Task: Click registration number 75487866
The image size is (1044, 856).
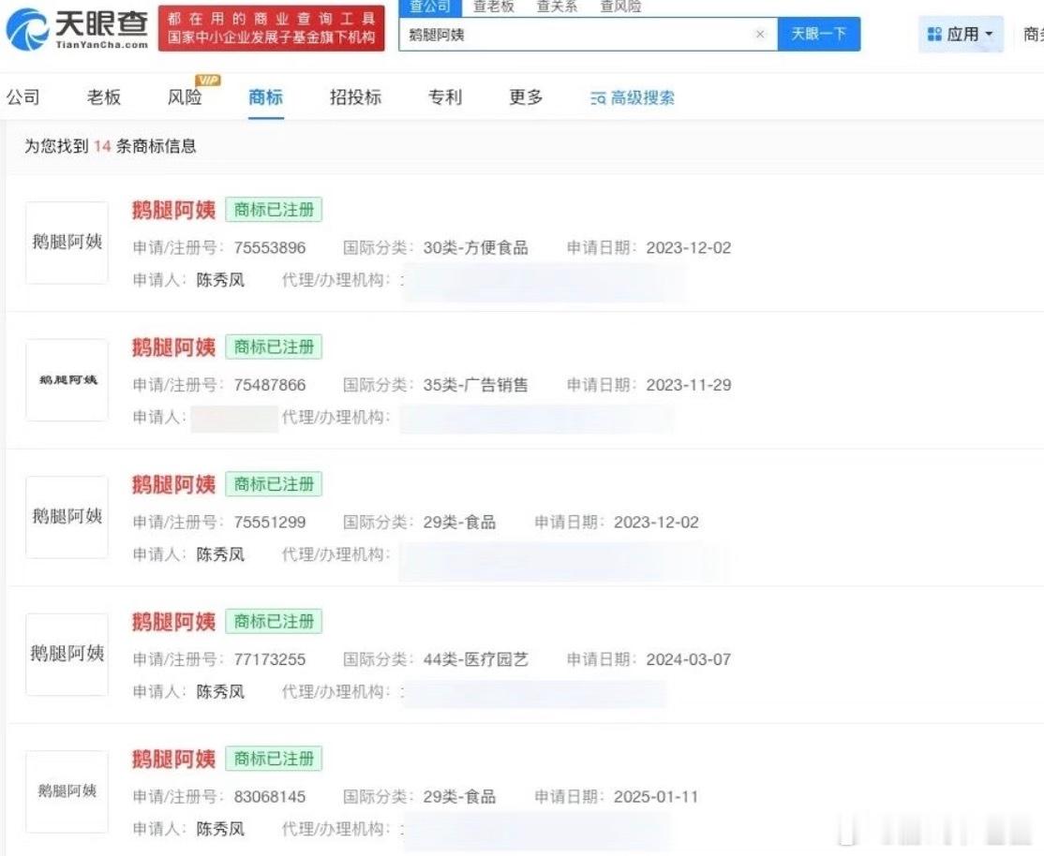Action: pyautogui.click(x=270, y=385)
